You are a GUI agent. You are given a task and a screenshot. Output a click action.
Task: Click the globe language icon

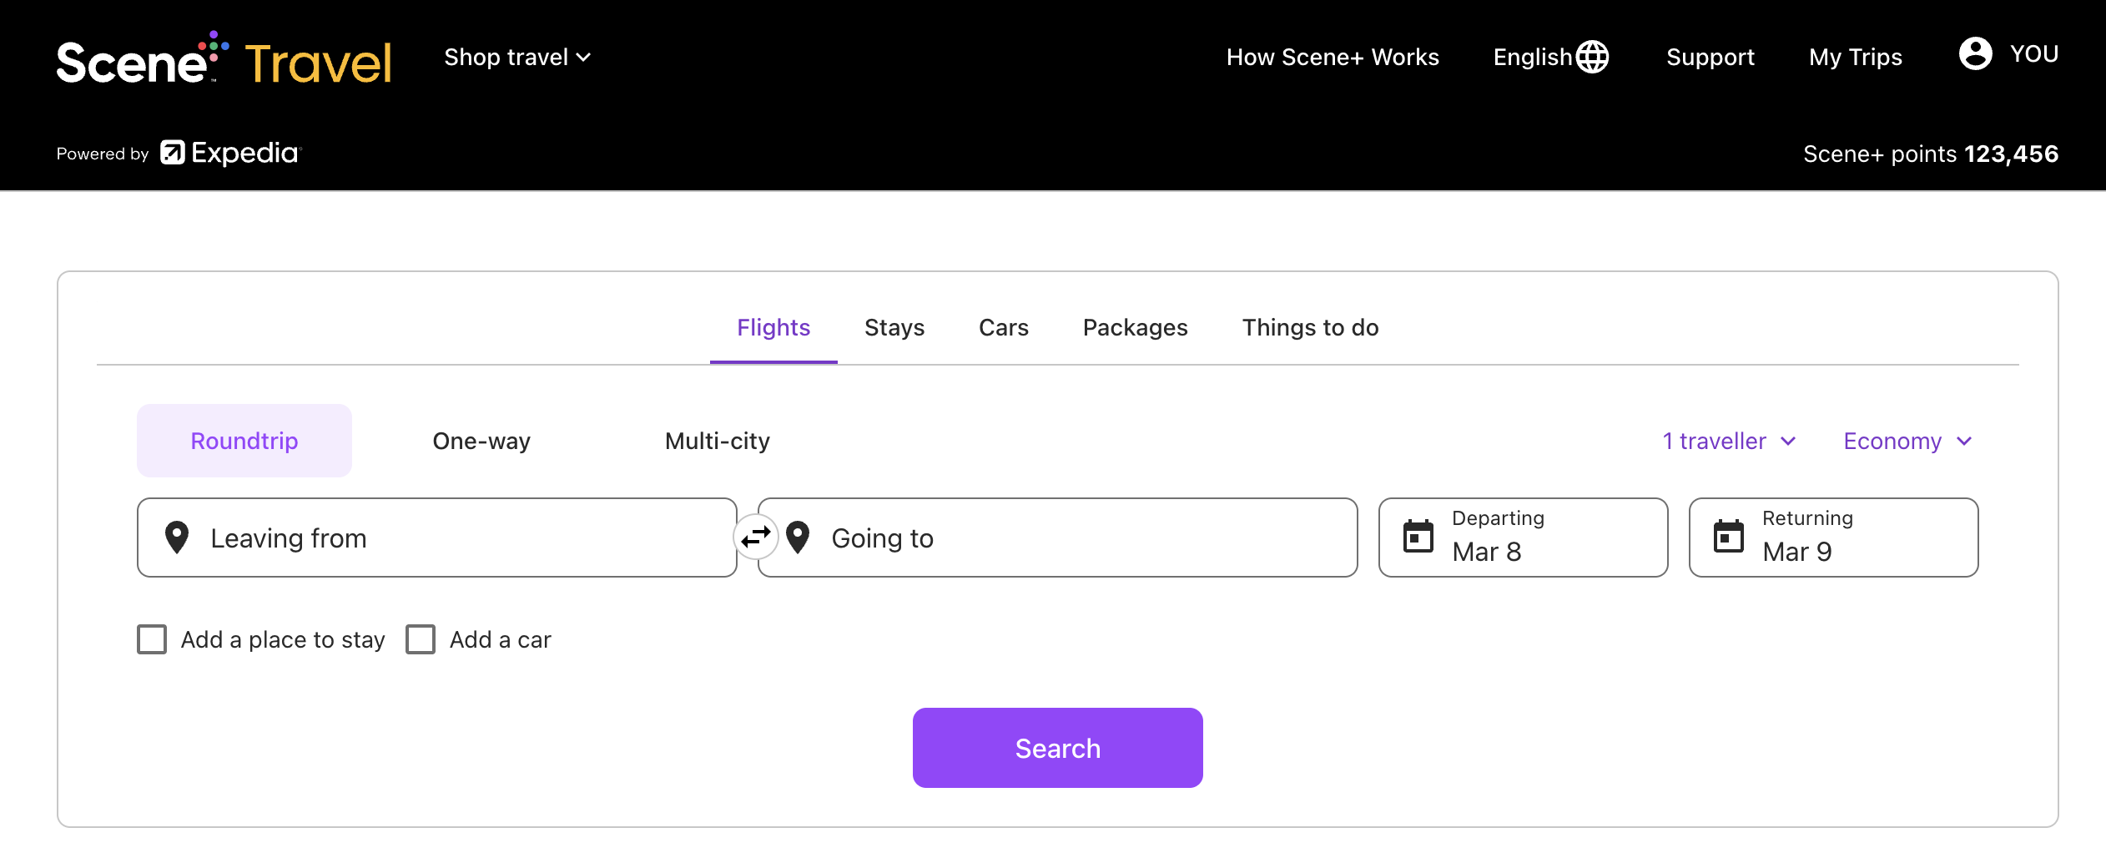click(1592, 57)
